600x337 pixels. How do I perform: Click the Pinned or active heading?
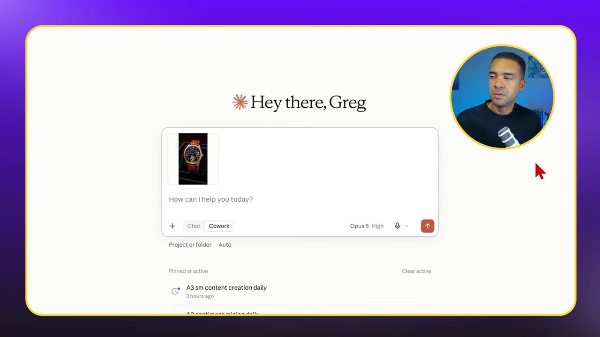coord(188,271)
